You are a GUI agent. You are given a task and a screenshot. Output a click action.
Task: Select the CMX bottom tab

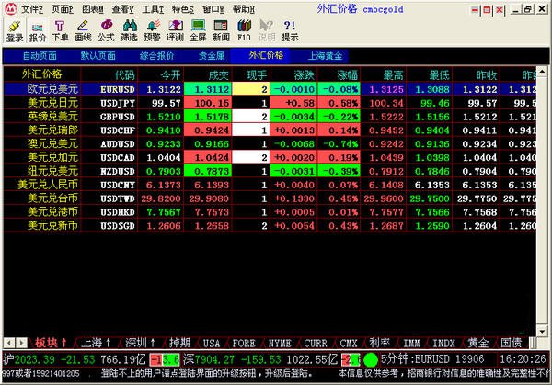click(349, 343)
